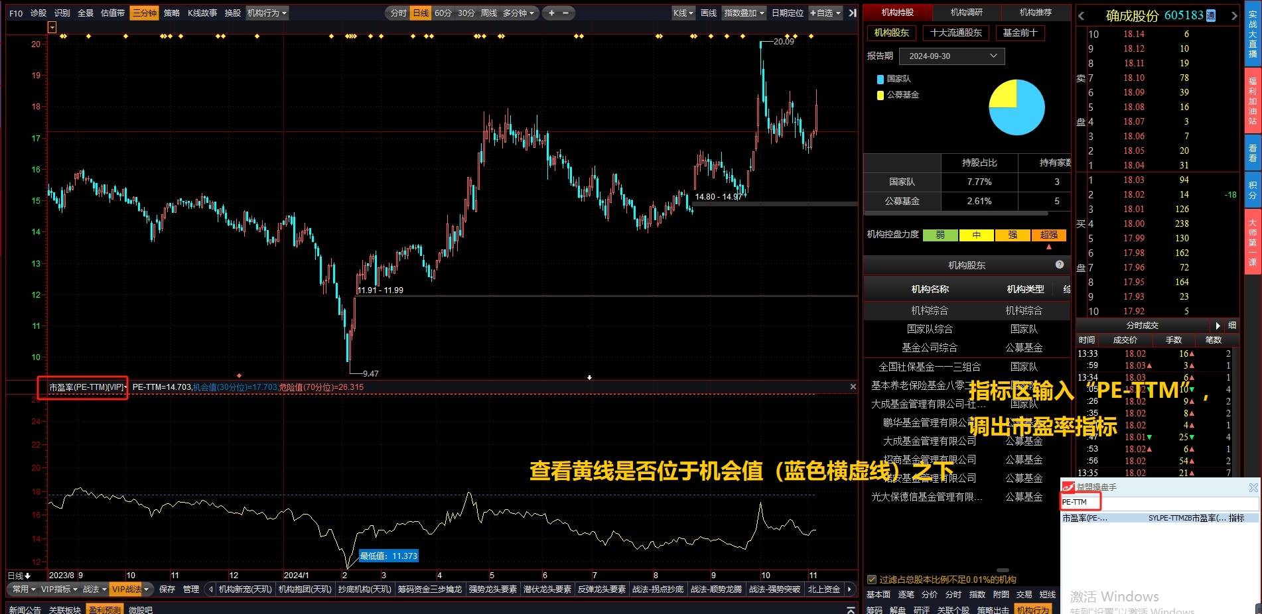Toggle the 估值带 overlay
Image resolution: width=1262 pixels, height=614 pixels.
(112, 13)
